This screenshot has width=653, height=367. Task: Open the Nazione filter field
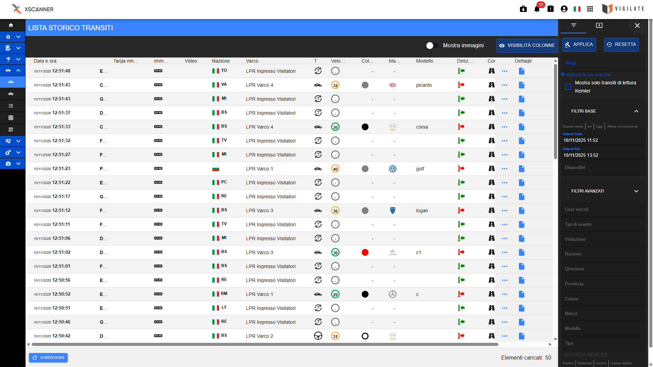(x=603, y=254)
